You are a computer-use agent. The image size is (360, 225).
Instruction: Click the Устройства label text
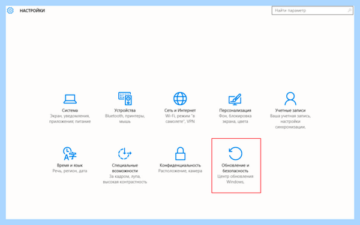coord(125,110)
